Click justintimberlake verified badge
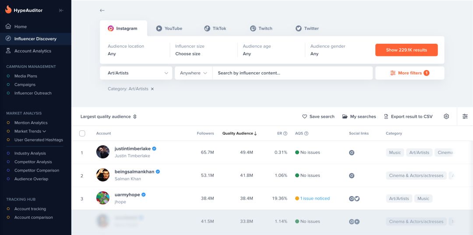 [x=154, y=148]
